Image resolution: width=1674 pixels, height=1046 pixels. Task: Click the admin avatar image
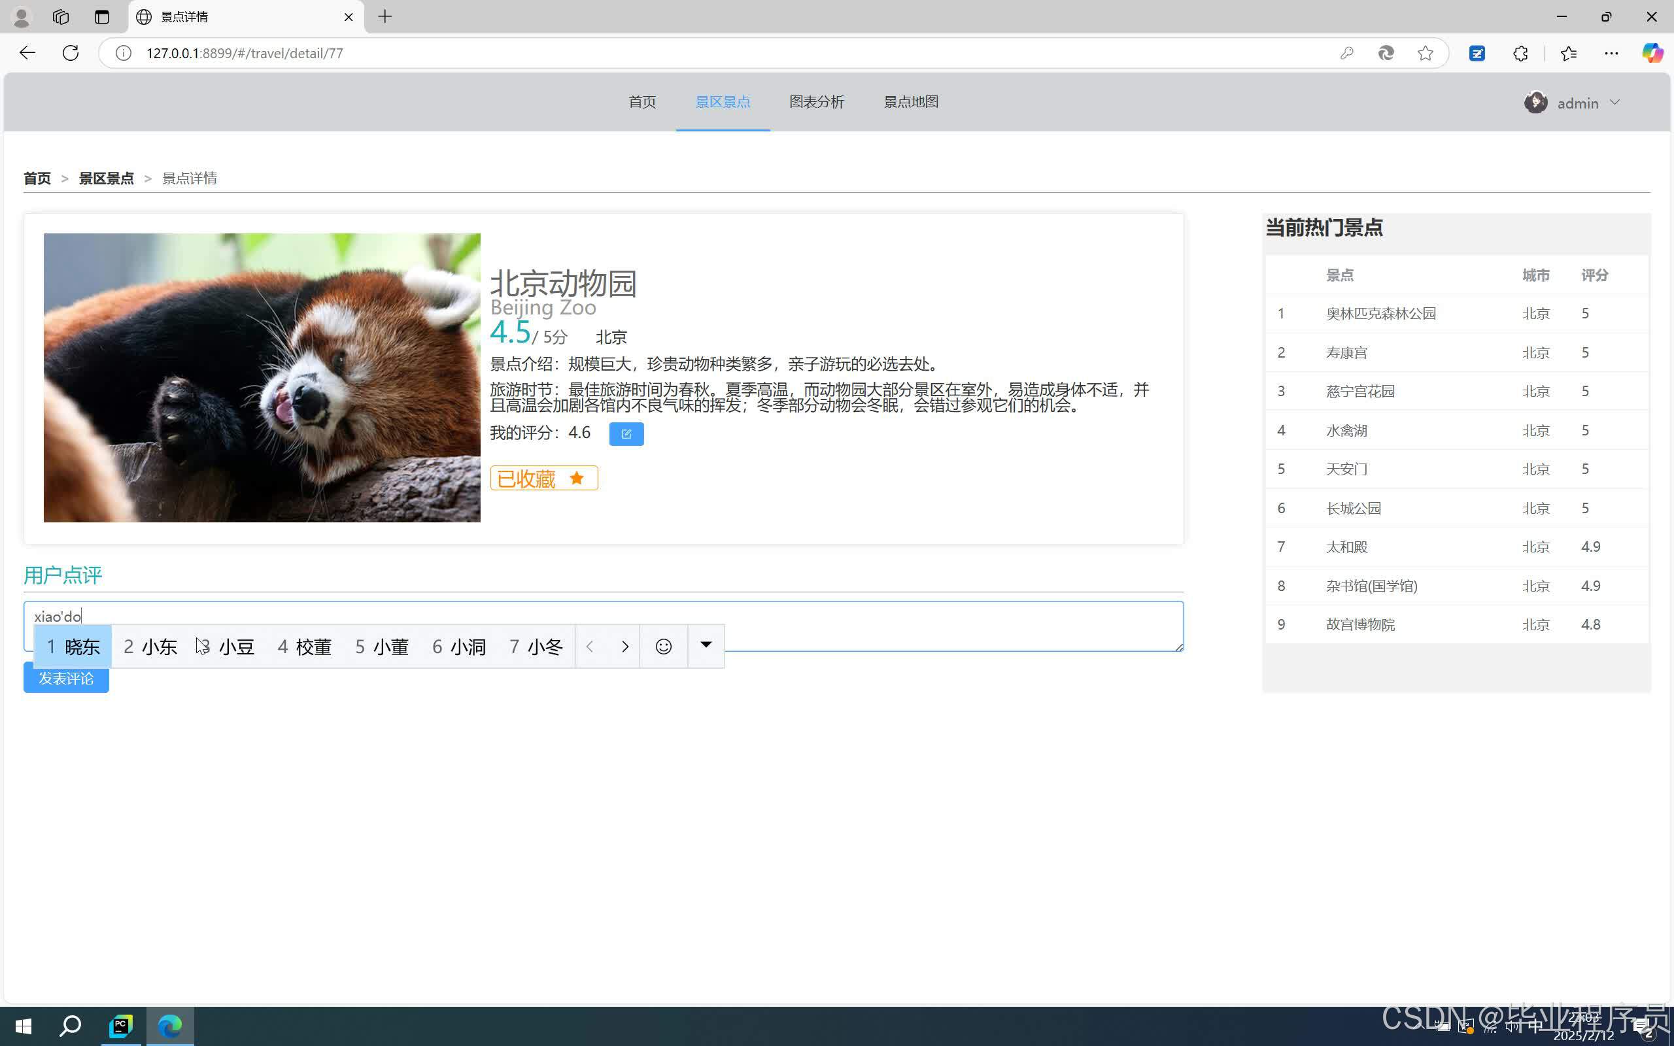(1535, 103)
